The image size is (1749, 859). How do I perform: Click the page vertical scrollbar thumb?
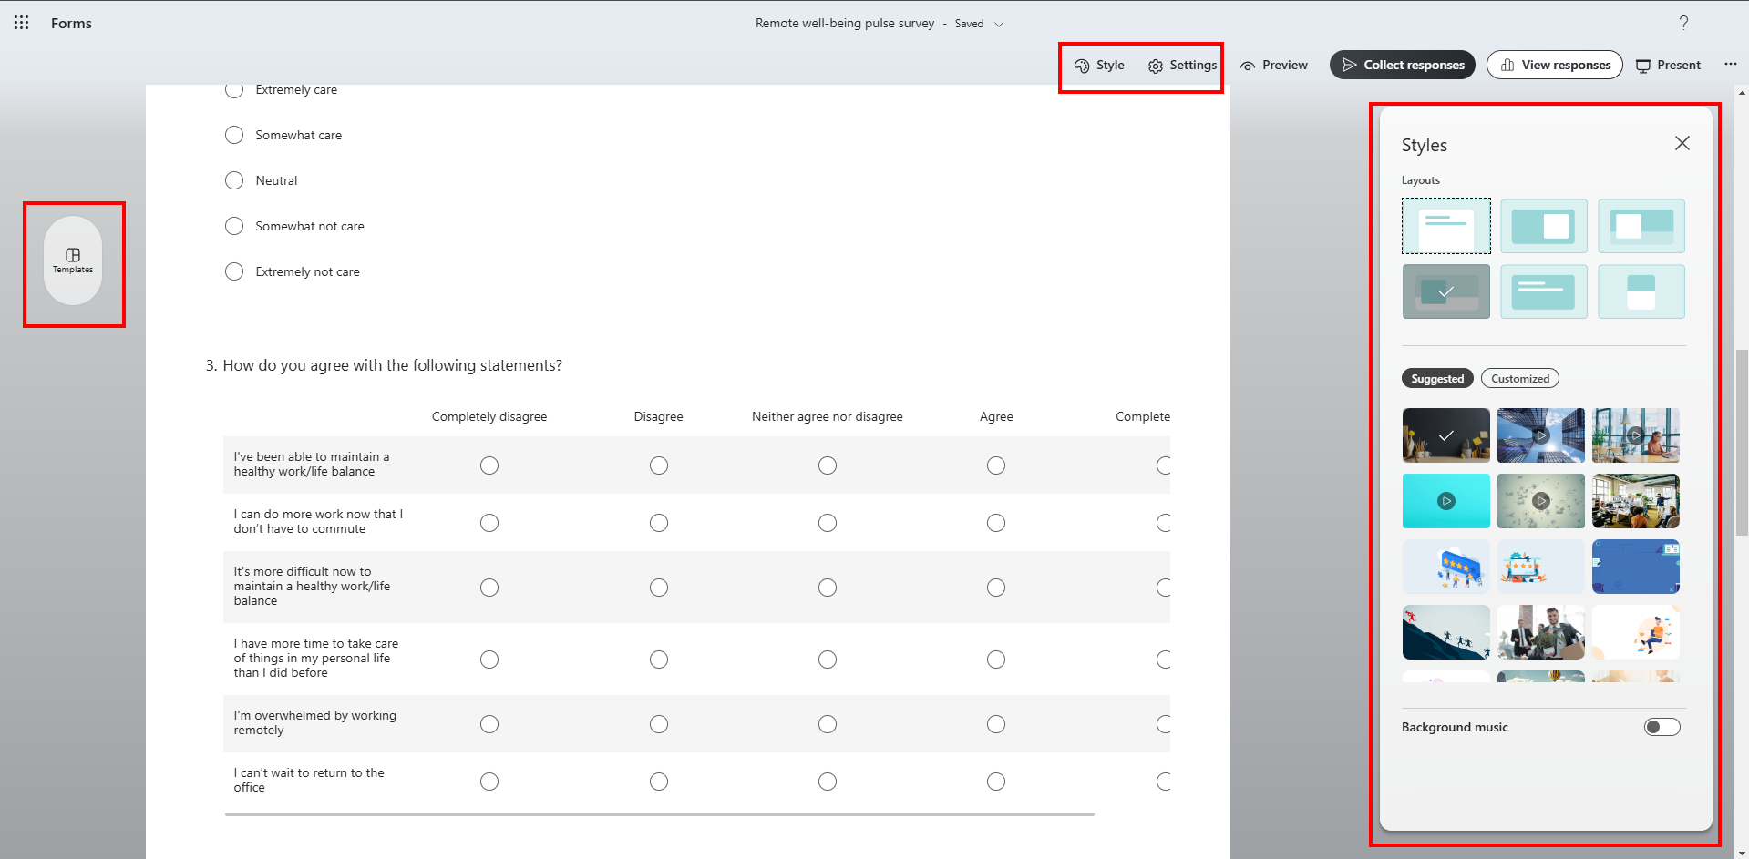tap(1743, 442)
